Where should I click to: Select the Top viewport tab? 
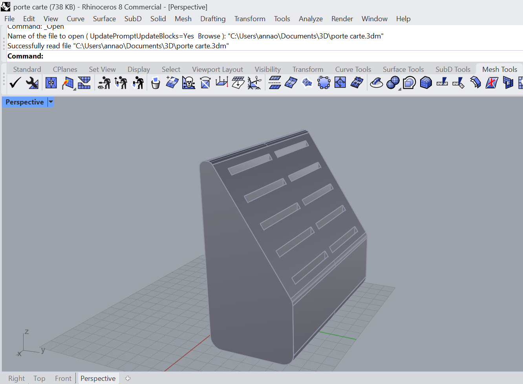pyautogui.click(x=39, y=378)
